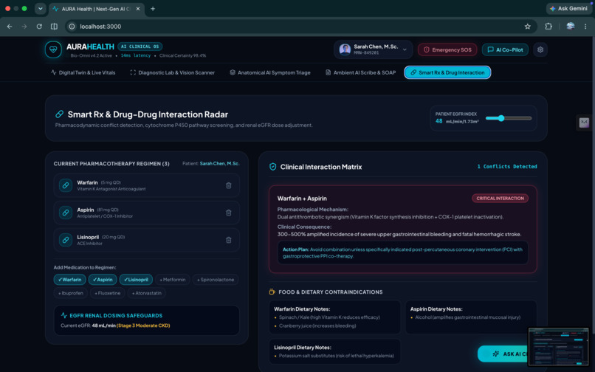Bookmark this page with the star icon

point(528,27)
